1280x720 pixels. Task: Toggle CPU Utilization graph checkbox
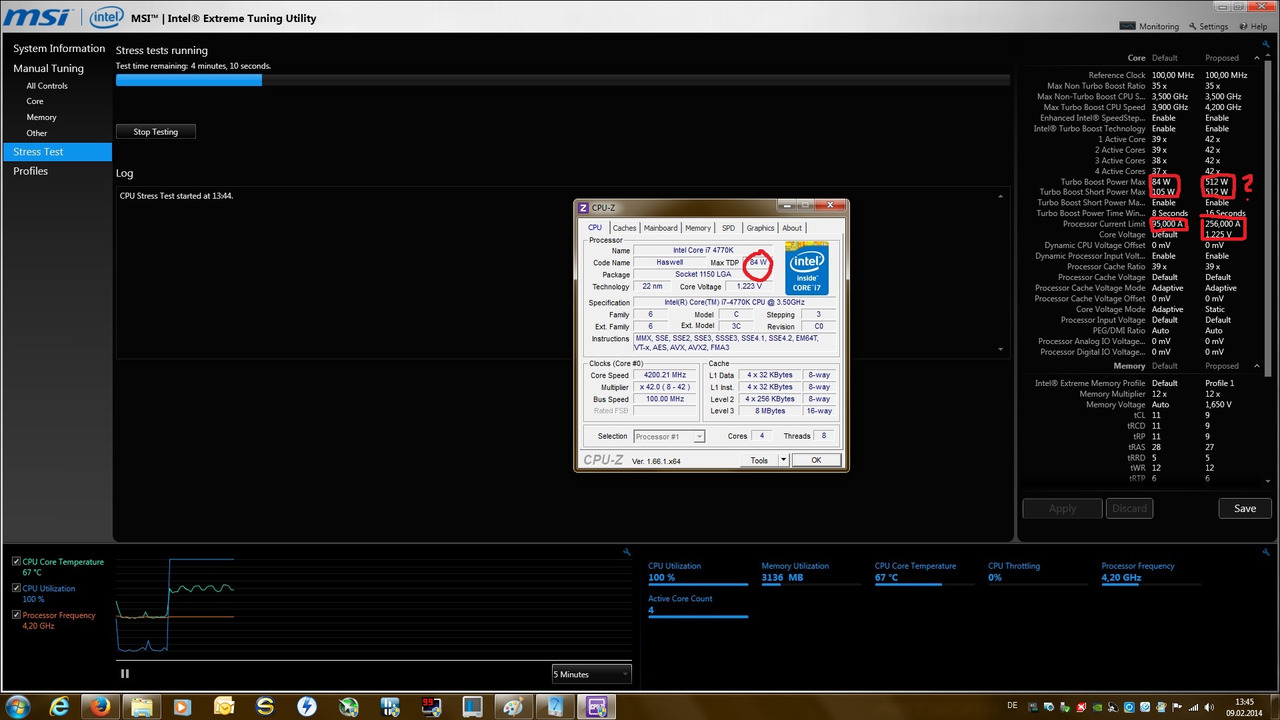tap(17, 588)
